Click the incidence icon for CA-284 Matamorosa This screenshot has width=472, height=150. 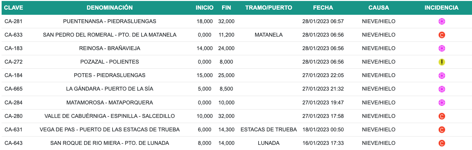tap(442, 102)
